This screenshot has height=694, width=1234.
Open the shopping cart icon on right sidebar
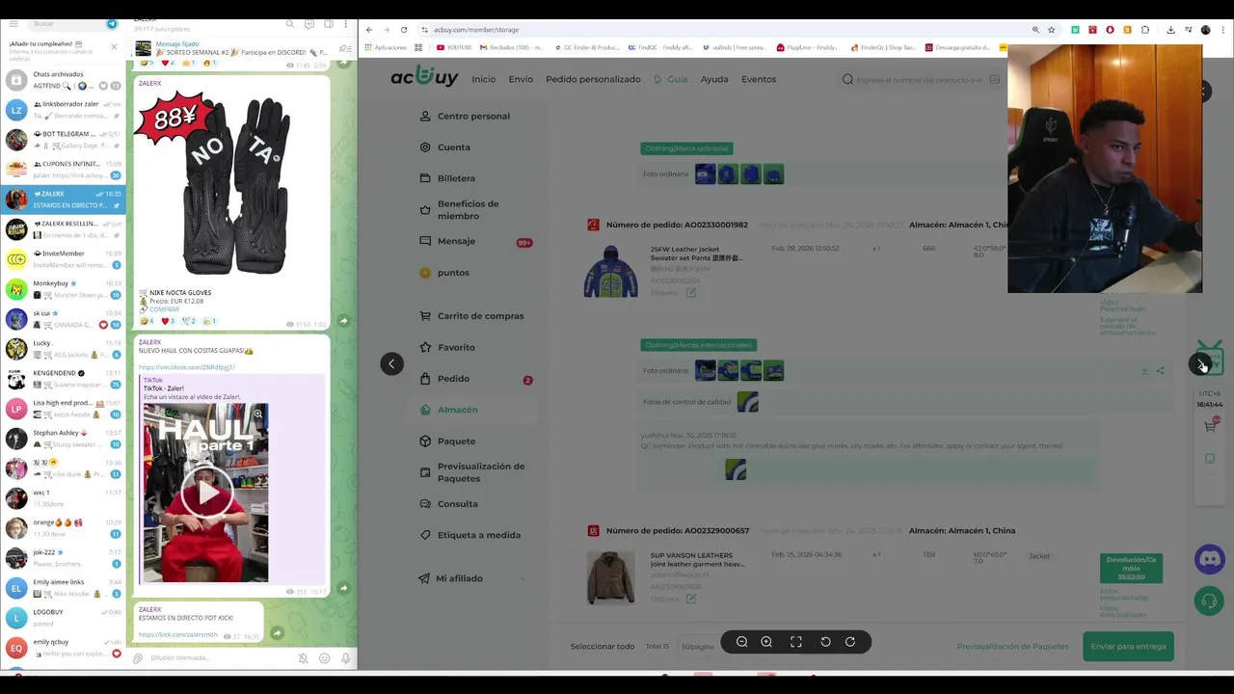click(x=1210, y=426)
